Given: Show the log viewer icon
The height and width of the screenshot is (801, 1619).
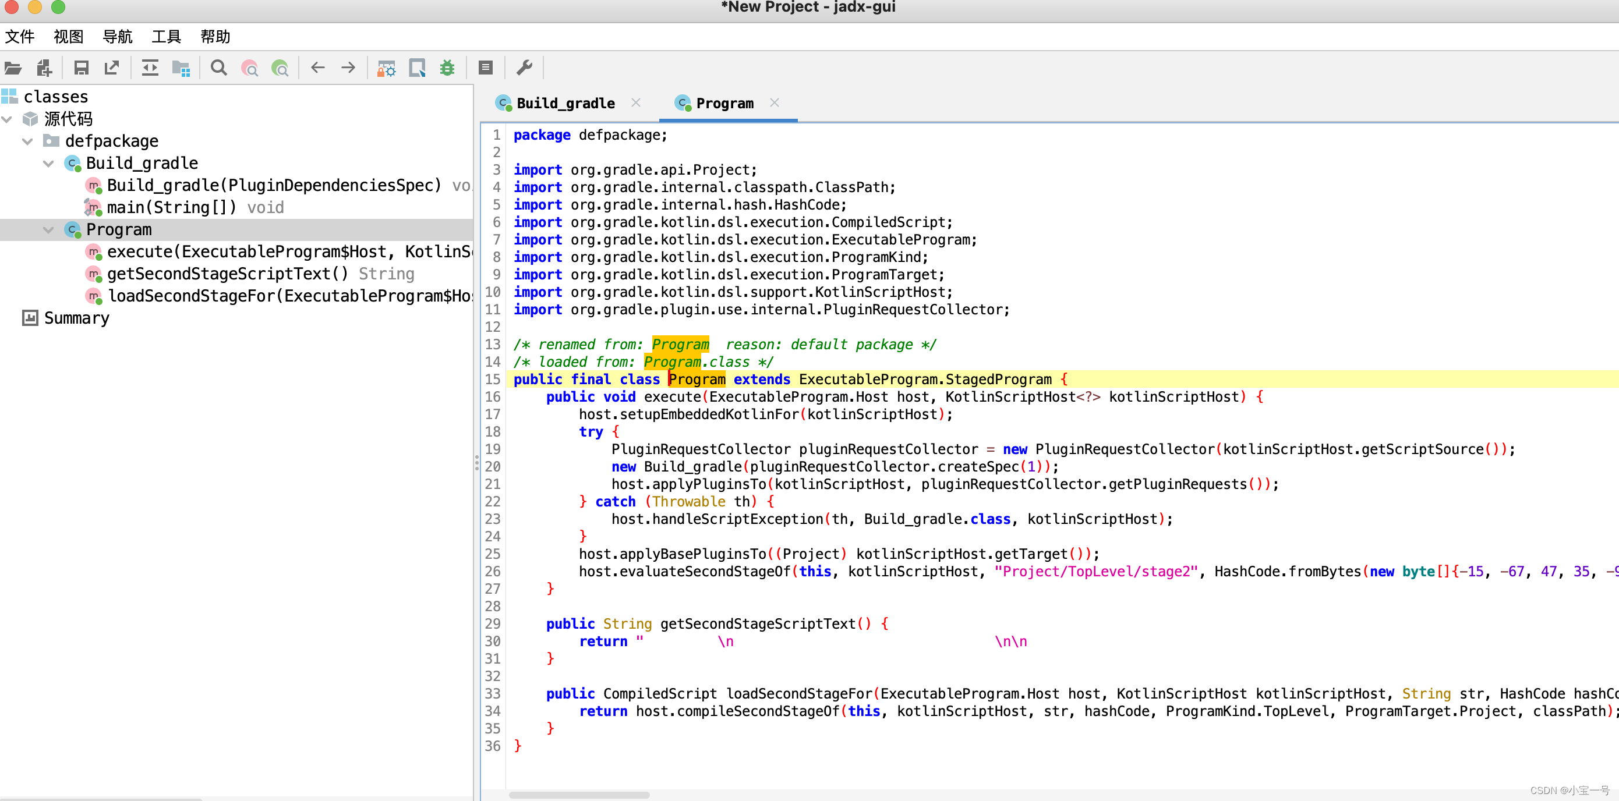Looking at the screenshot, I should pyautogui.click(x=485, y=68).
